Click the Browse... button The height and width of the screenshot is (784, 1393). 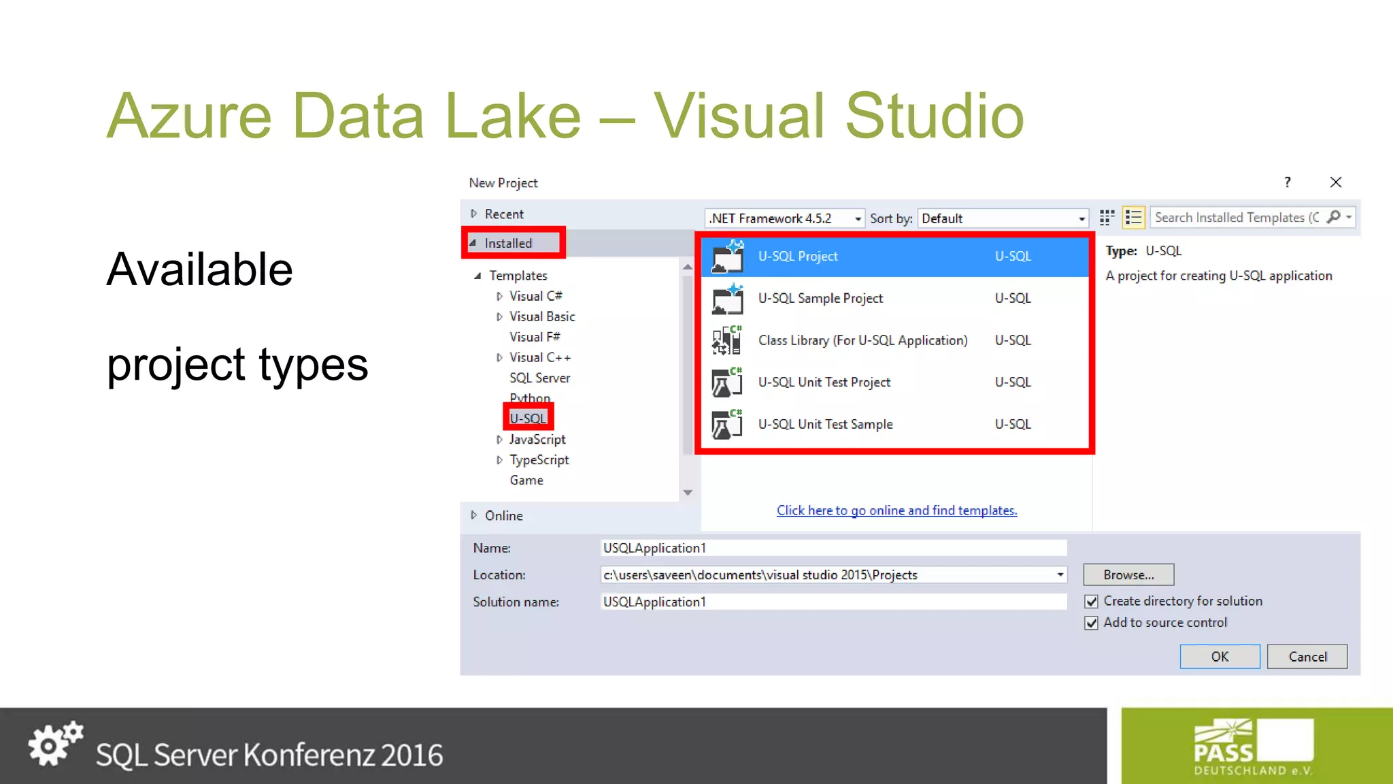[1128, 575]
